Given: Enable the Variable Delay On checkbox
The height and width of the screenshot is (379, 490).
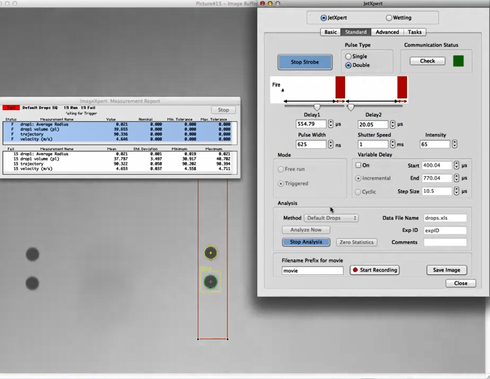Looking at the screenshot, I should [358, 165].
